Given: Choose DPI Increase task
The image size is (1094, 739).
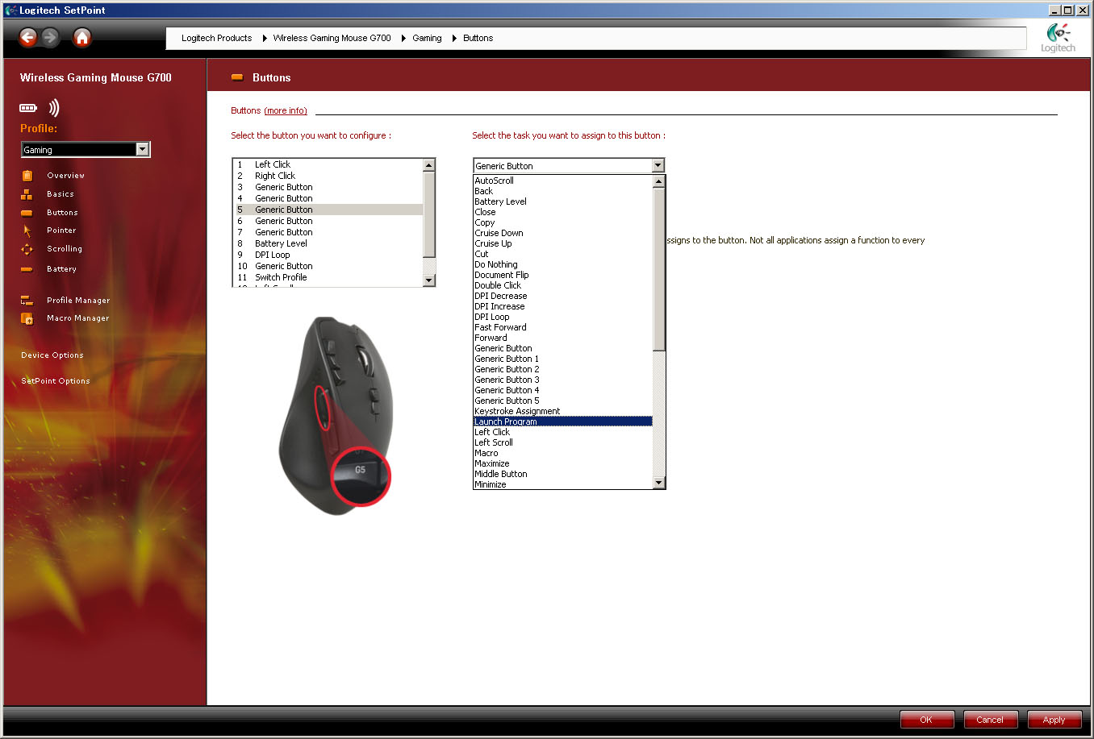Looking at the screenshot, I should (x=563, y=306).
